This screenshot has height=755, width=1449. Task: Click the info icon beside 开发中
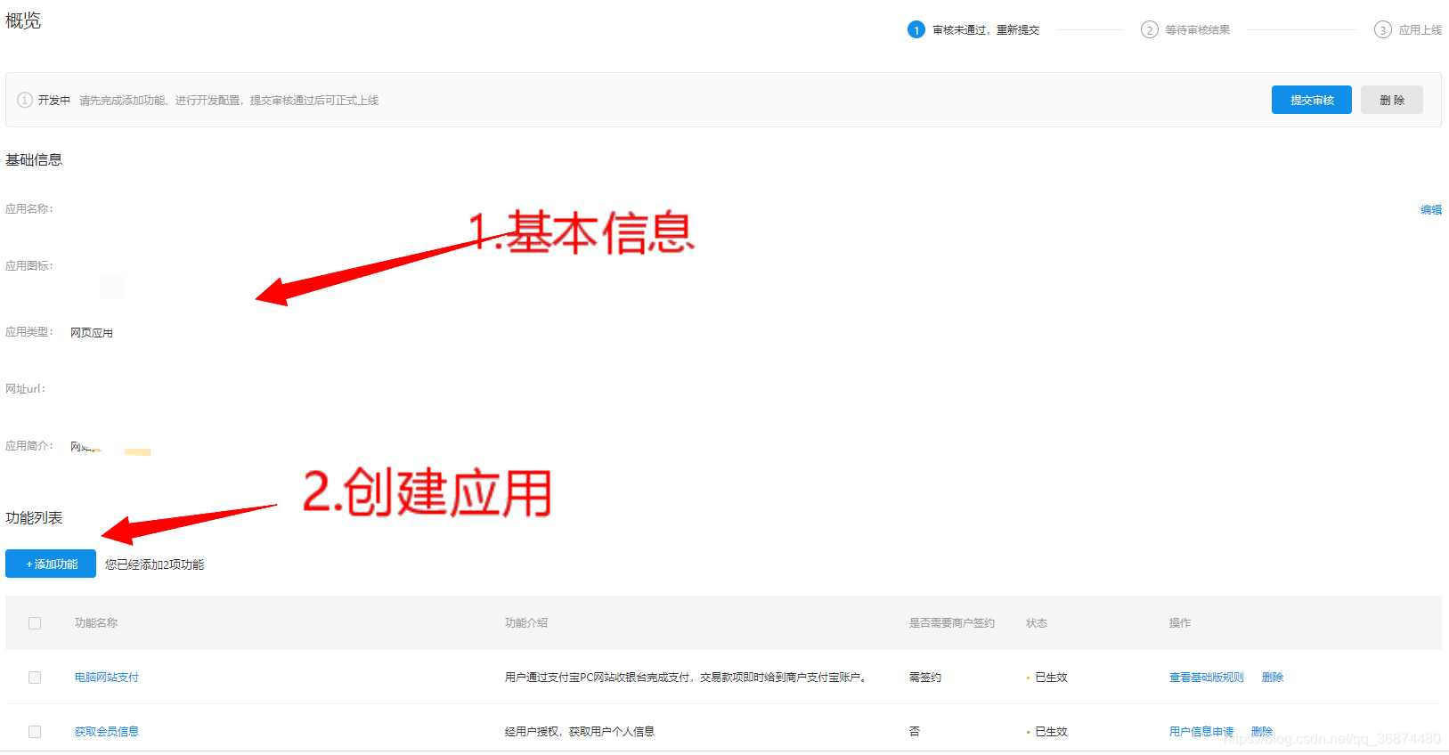(25, 100)
